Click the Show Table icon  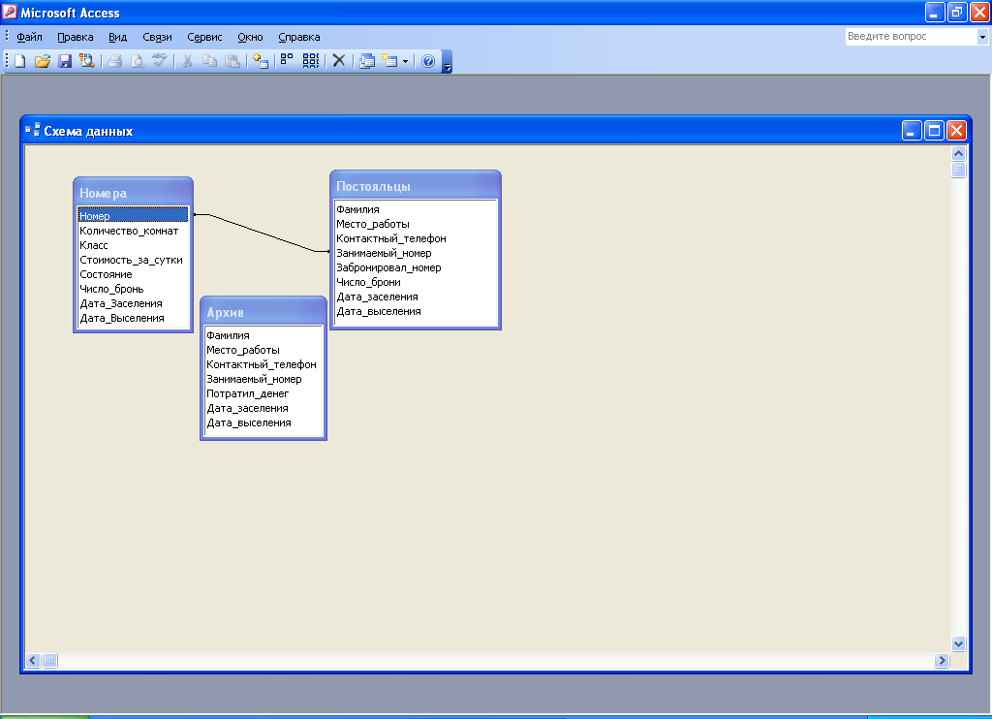click(x=260, y=61)
